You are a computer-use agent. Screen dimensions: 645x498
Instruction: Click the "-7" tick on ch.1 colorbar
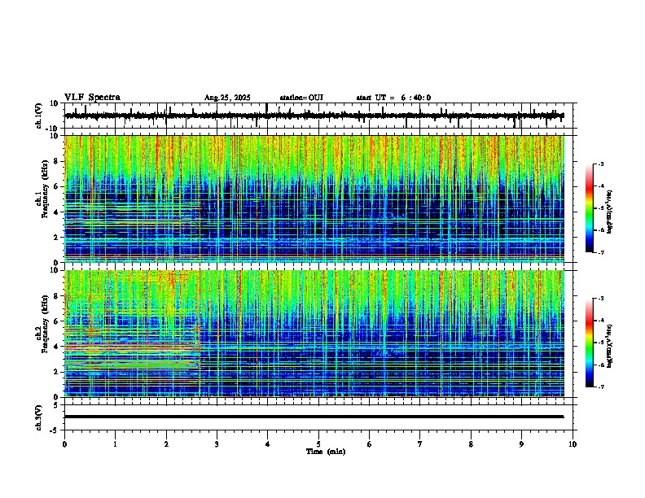point(600,252)
